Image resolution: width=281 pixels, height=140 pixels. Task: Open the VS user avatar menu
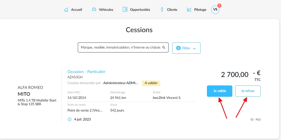(215, 10)
